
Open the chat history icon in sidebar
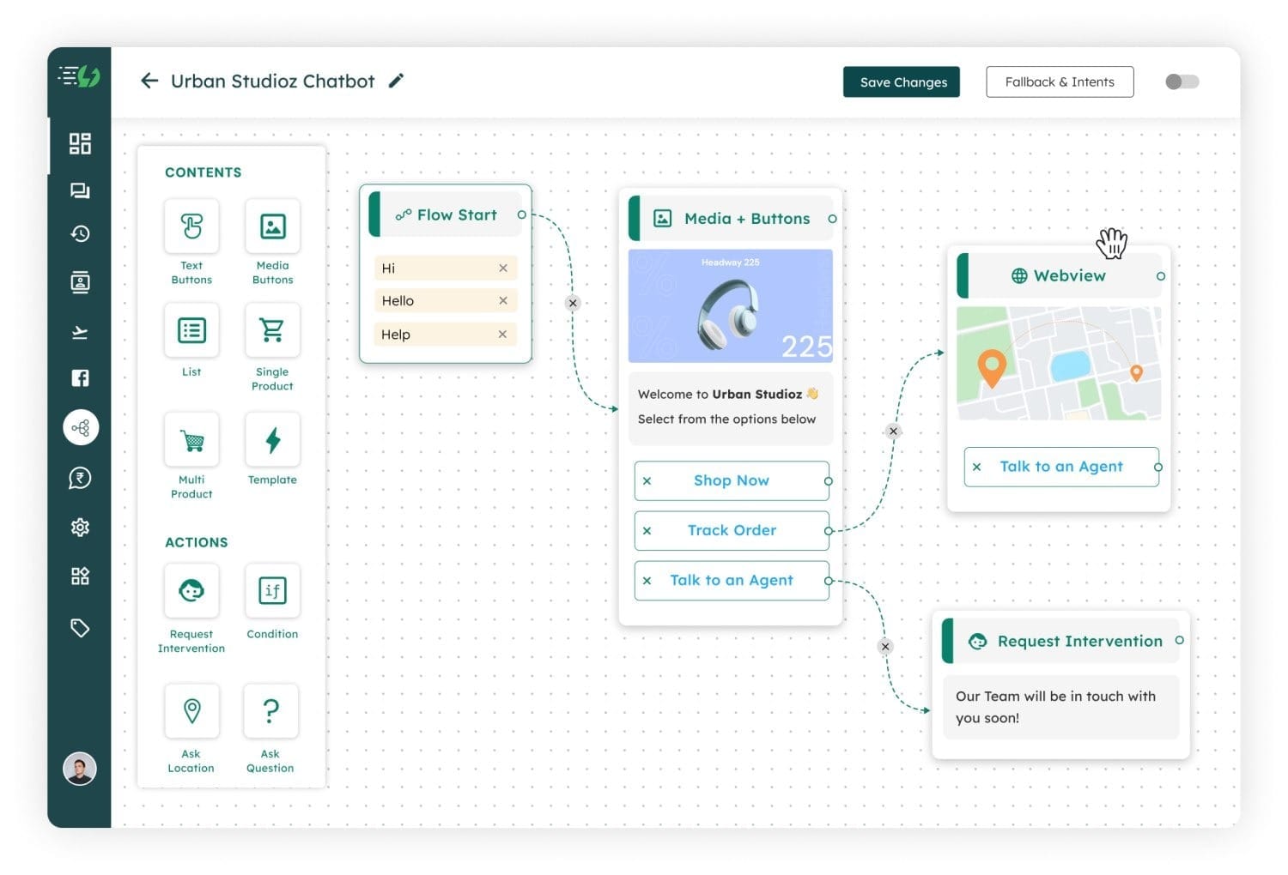(x=80, y=234)
